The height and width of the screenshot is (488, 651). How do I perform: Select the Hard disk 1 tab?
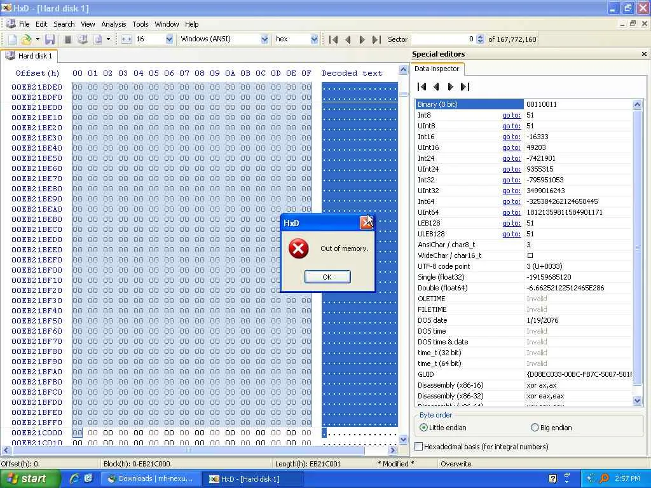pos(29,56)
